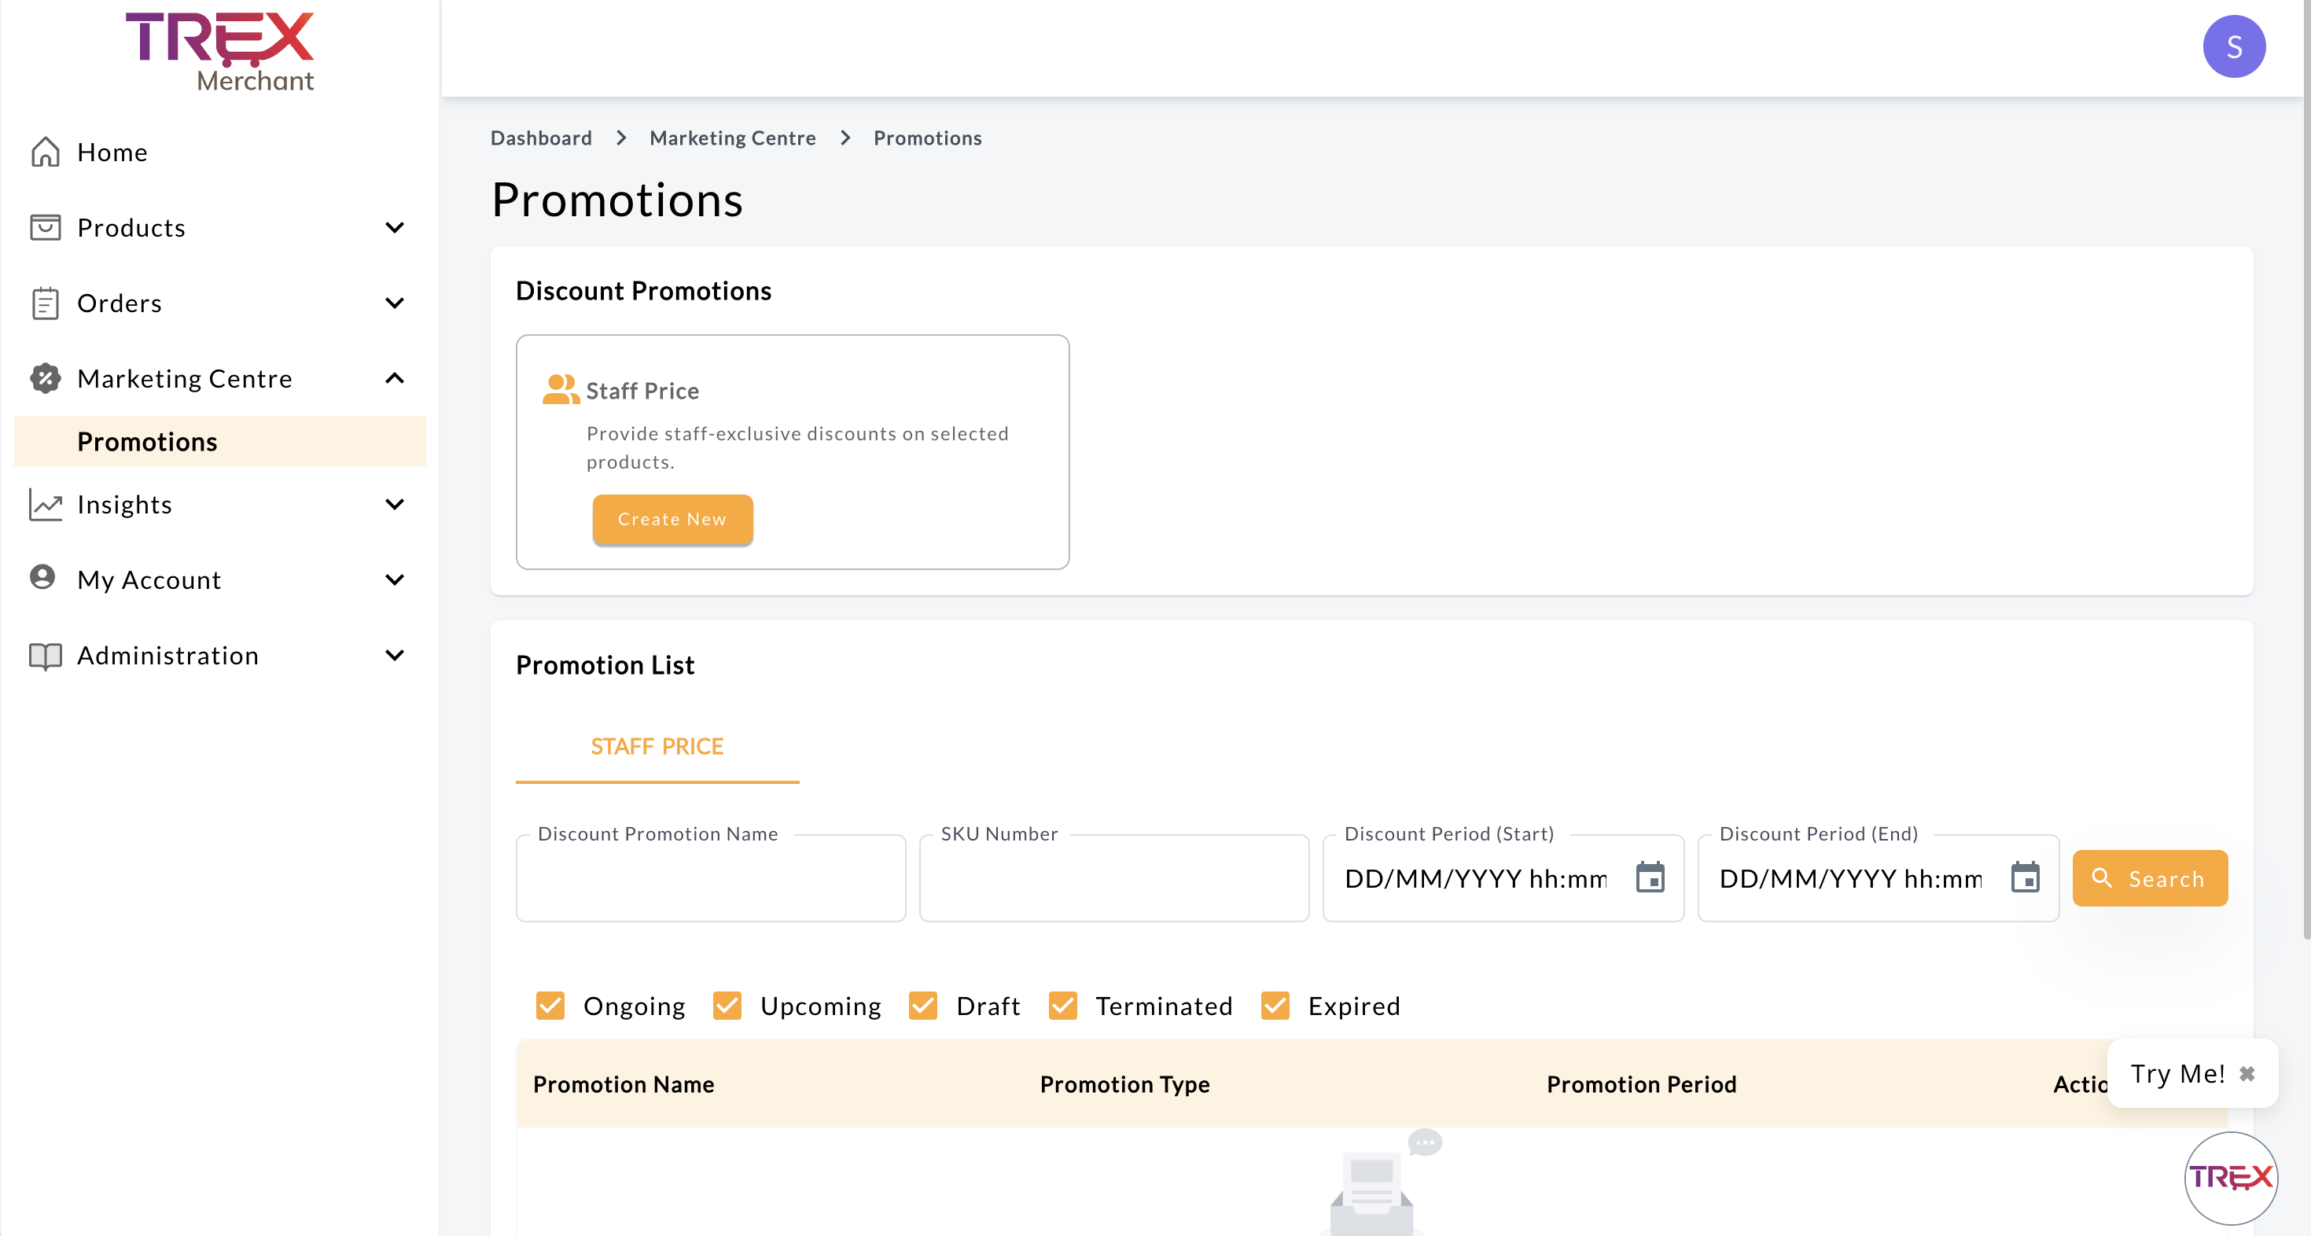Click the Orders clipboard icon
The image size is (2311, 1236).
[44, 303]
